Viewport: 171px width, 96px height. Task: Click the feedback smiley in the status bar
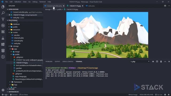pyautogui.click(x=165, y=95)
